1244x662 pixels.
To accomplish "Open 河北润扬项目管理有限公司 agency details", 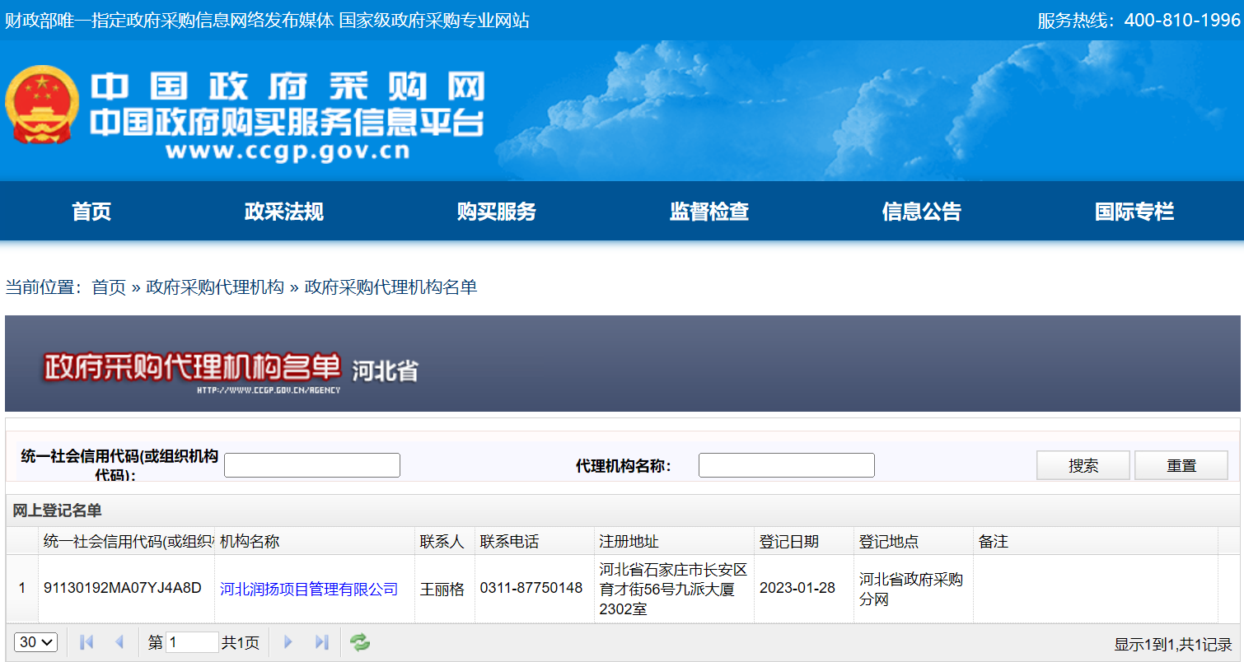I will 308,589.
